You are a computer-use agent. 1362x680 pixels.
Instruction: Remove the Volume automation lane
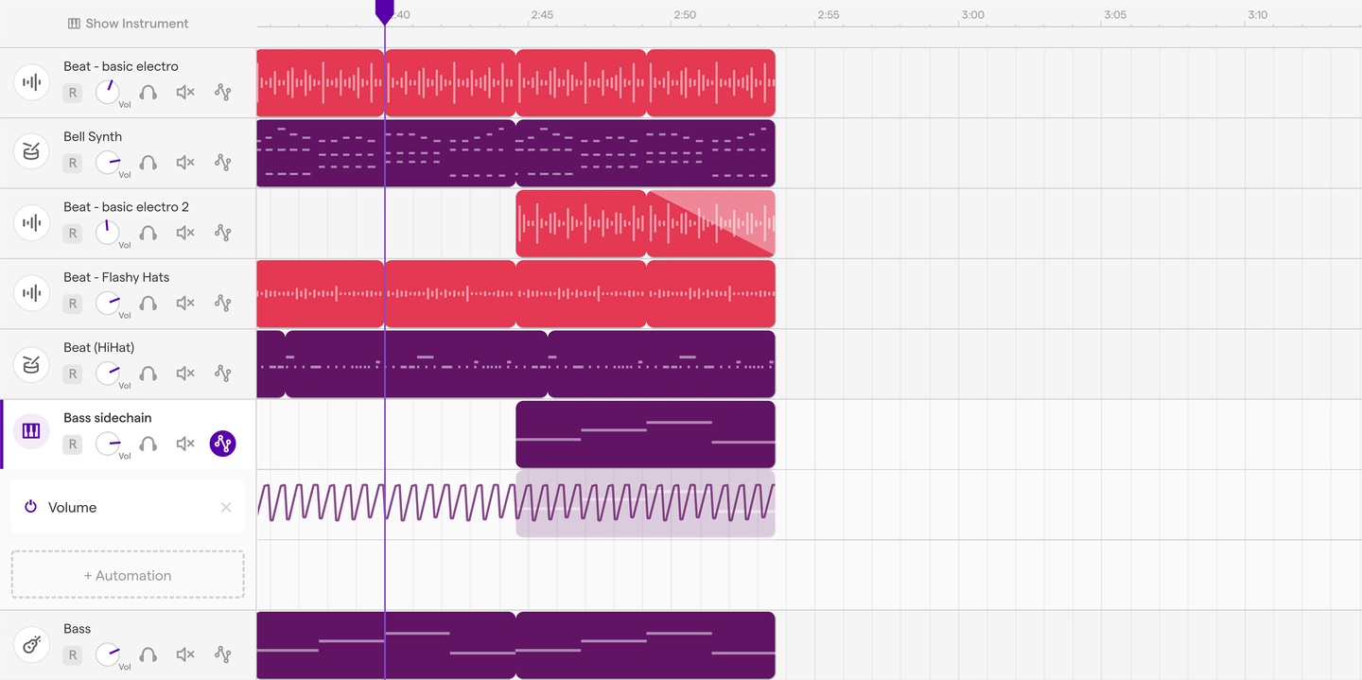point(226,507)
